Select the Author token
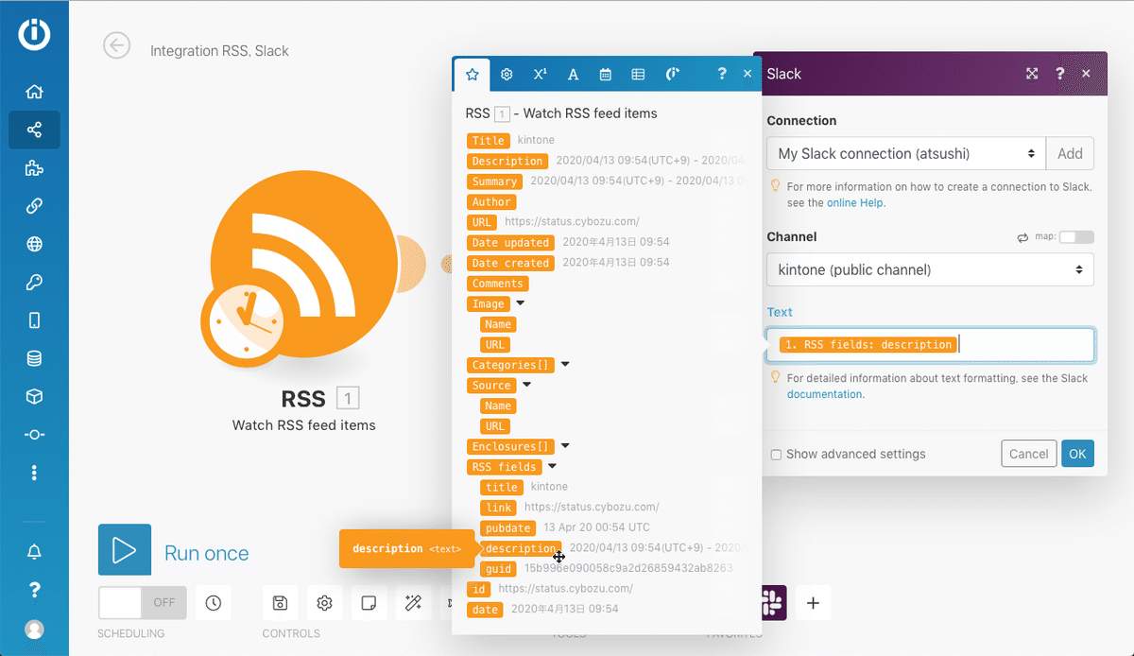 pos(491,201)
